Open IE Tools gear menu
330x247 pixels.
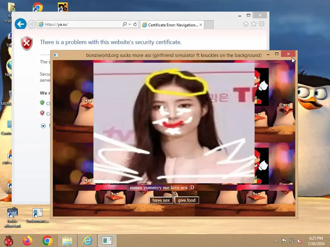pos(262,24)
